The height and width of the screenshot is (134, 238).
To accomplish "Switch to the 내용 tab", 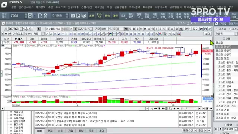I will coord(40,131).
